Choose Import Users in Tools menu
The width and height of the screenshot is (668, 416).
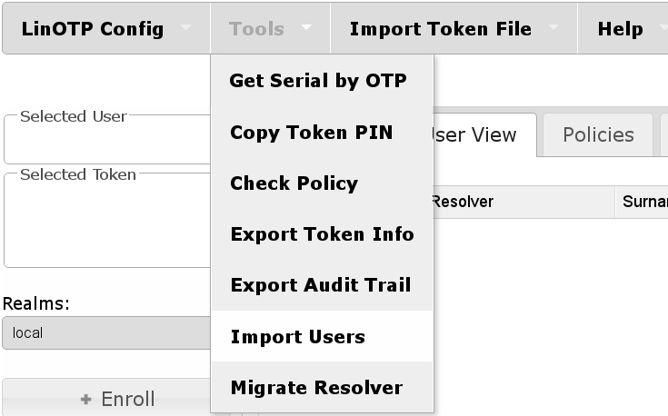[x=297, y=337]
